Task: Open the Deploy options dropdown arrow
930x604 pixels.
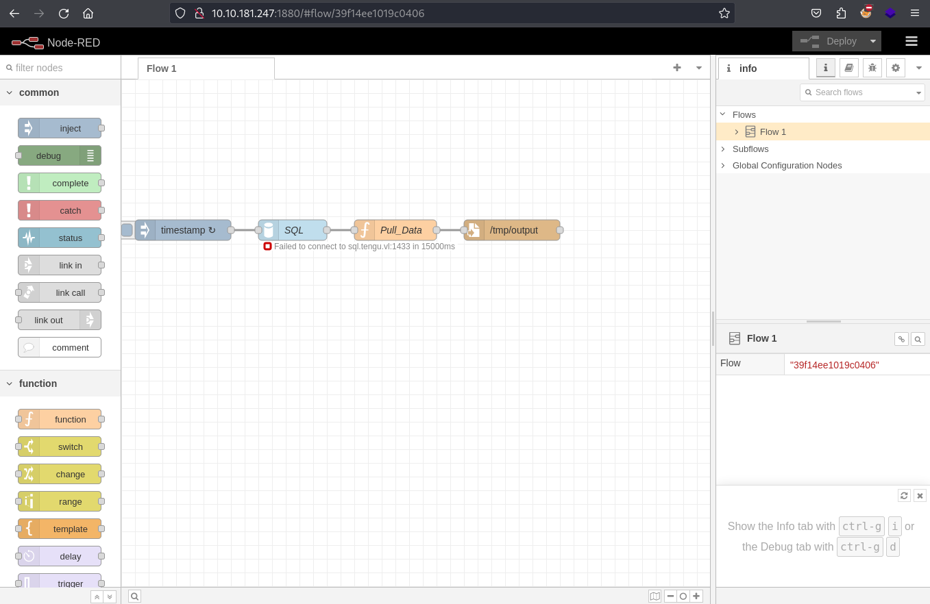Action: coord(872,41)
